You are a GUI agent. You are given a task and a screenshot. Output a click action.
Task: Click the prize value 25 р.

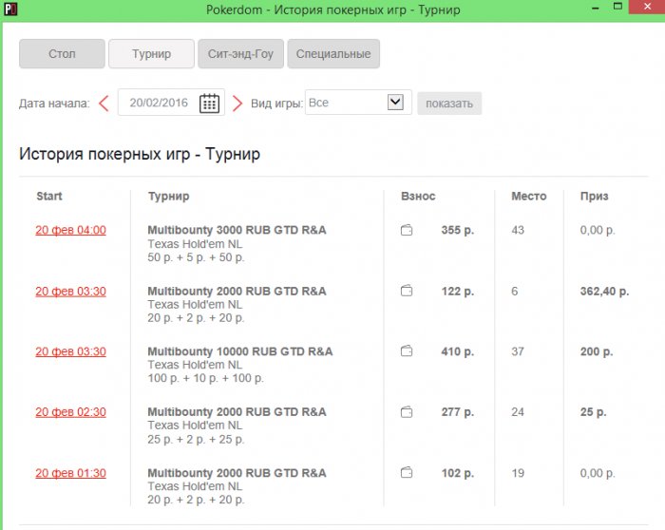pos(593,412)
